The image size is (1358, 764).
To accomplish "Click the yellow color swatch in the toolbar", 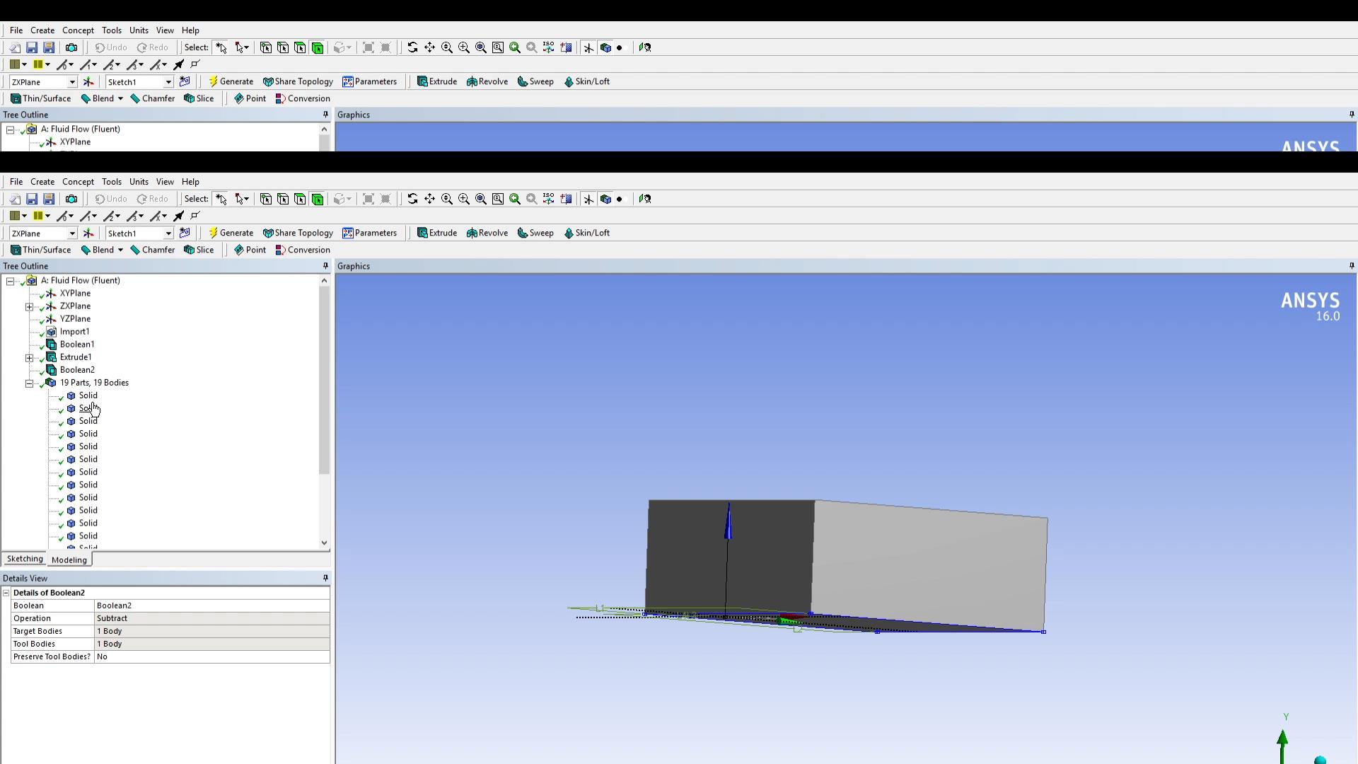I will point(37,216).
